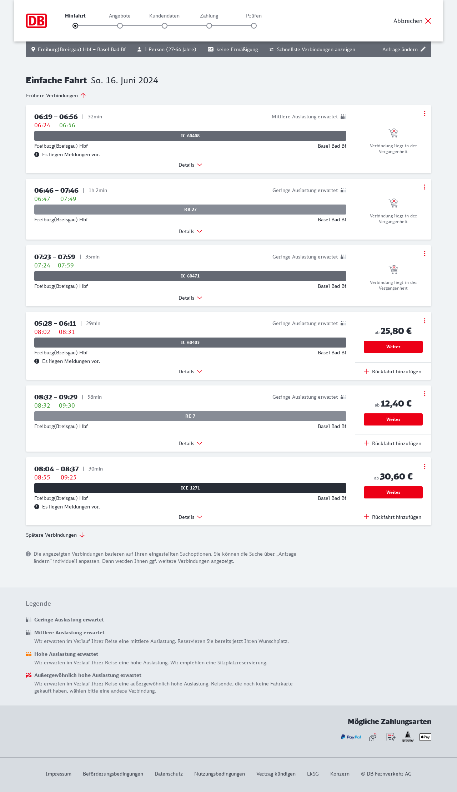
Task: Open three-dot menu for RE 7 connection
Action: tap(425, 394)
